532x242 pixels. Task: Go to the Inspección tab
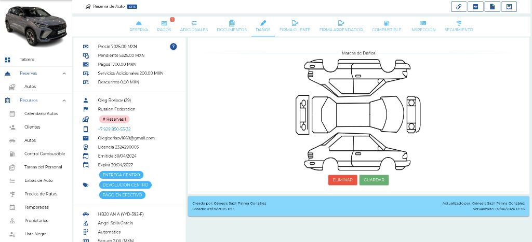[x=423, y=26]
